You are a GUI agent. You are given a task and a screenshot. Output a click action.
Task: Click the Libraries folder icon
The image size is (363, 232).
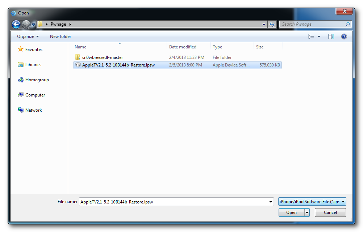tap(21, 65)
